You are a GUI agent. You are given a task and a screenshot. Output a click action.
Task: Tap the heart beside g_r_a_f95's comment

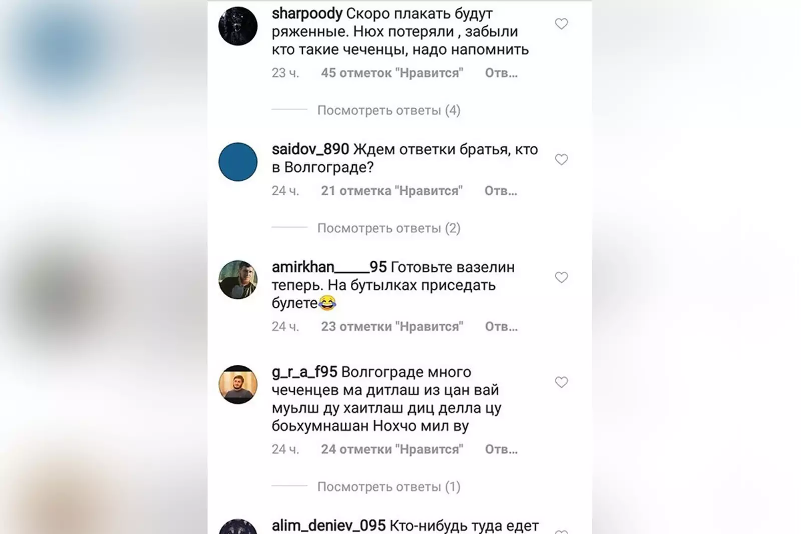pos(561,382)
